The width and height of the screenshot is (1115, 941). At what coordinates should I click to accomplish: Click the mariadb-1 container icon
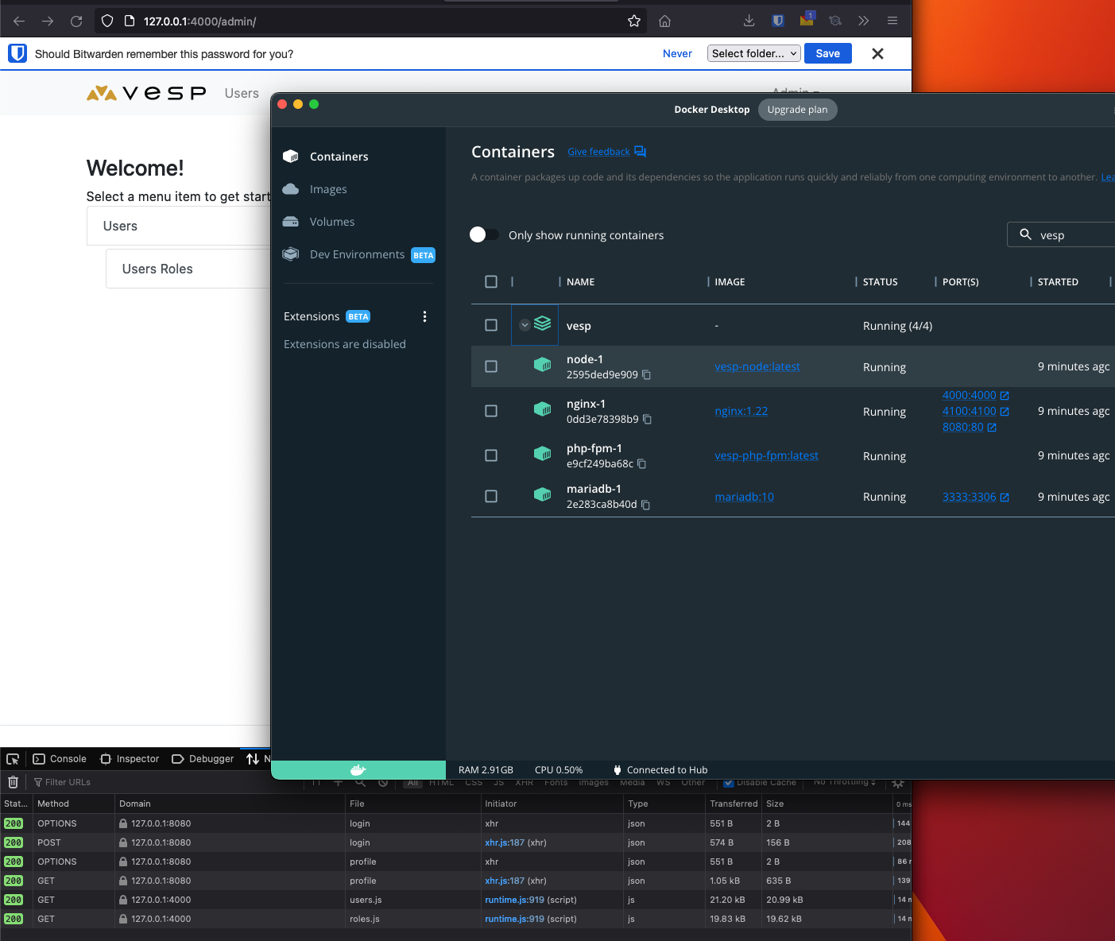click(543, 494)
